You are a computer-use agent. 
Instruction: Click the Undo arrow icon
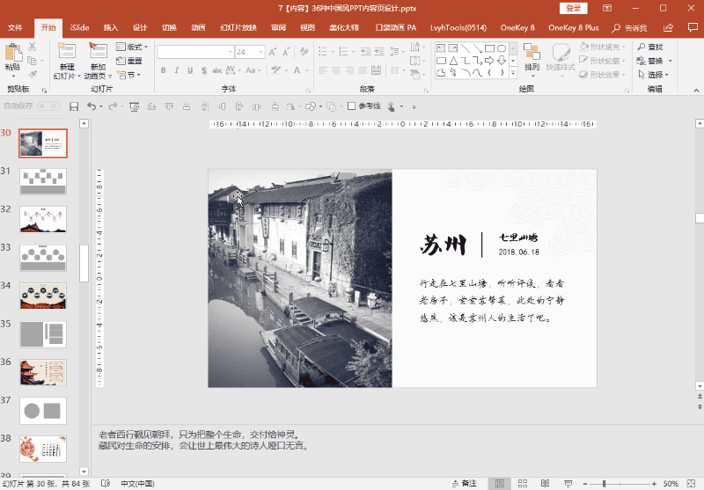coord(92,106)
